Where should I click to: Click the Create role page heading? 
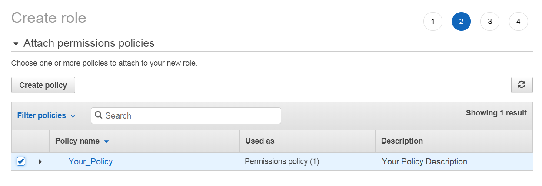tap(49, 18)
